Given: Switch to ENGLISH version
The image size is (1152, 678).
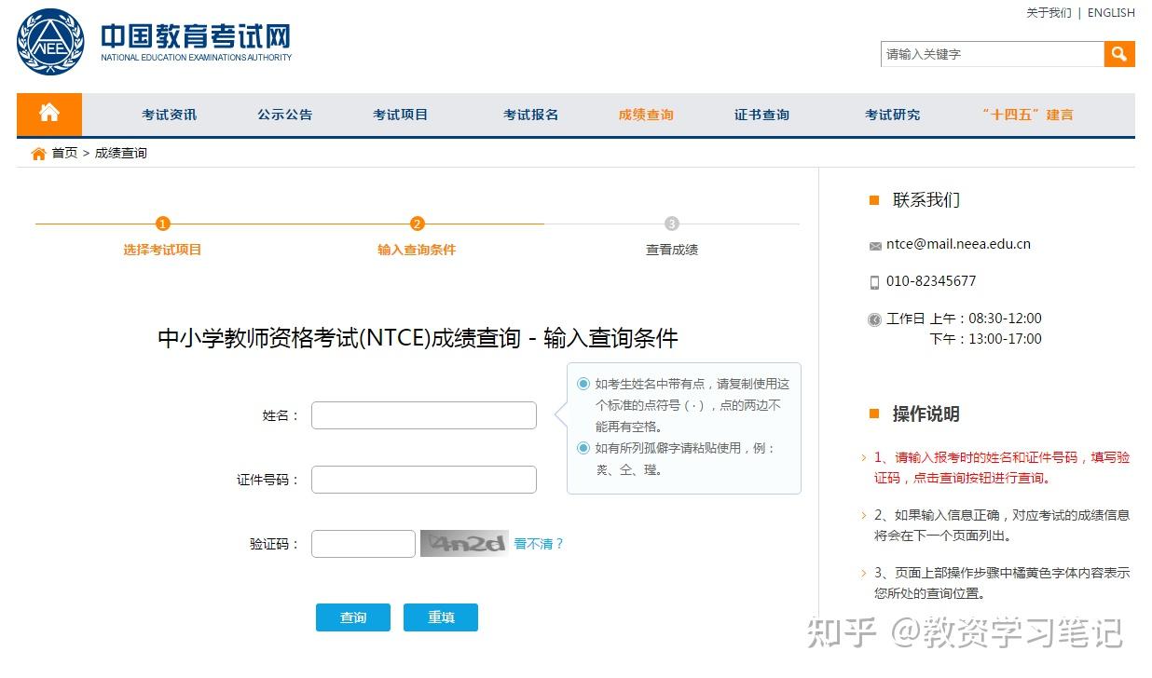Looking at the screenshot, I should point(1111,13).
